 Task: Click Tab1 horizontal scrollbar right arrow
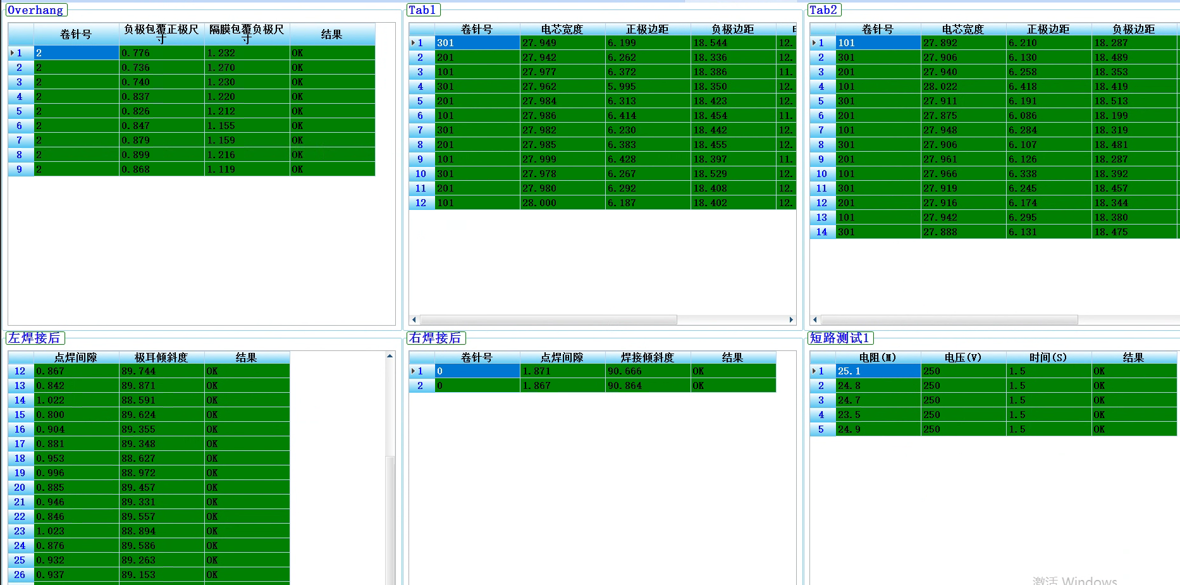(791, 320)
